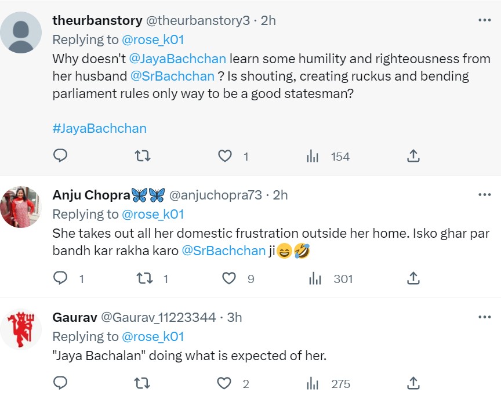Open Anju Chopra's profile picture
Image resolution: width=501 pixels, height=399 pixels.
point(21,207)
